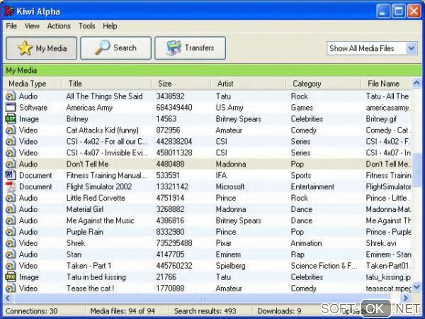Click 'Pixar' artist cell

click(x=223, y=244)
